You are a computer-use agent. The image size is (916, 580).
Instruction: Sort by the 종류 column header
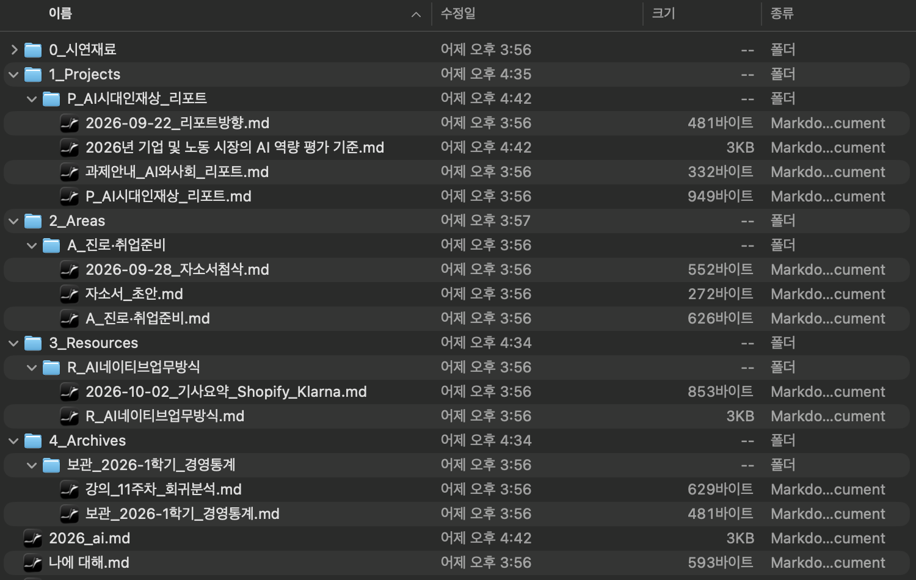782,13
